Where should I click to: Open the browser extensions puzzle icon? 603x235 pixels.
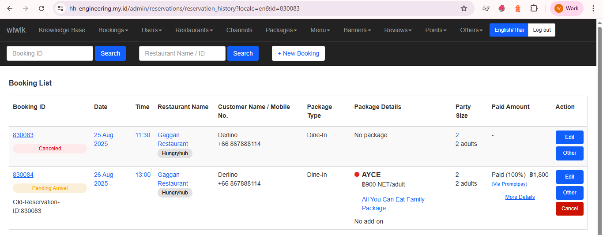pos(534,8)
